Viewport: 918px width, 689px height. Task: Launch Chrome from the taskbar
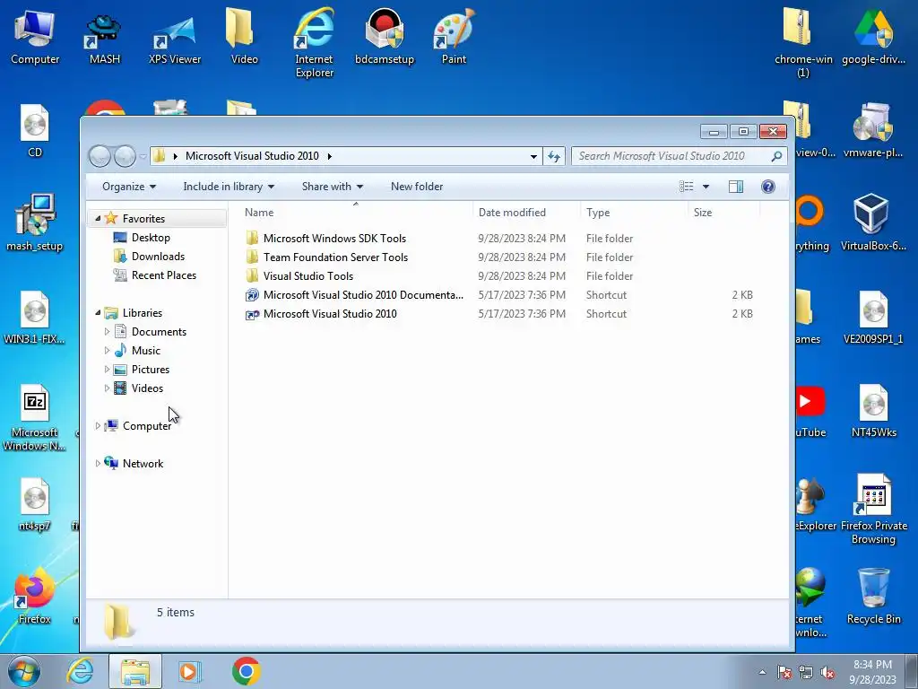coord(247,671)
